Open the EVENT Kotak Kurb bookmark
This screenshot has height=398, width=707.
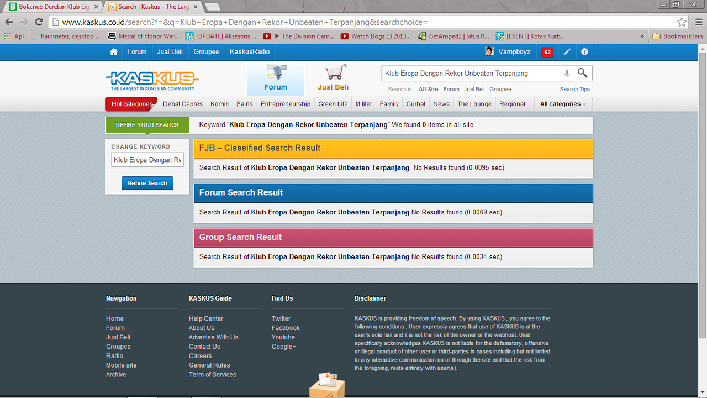(x=530, y=36)
